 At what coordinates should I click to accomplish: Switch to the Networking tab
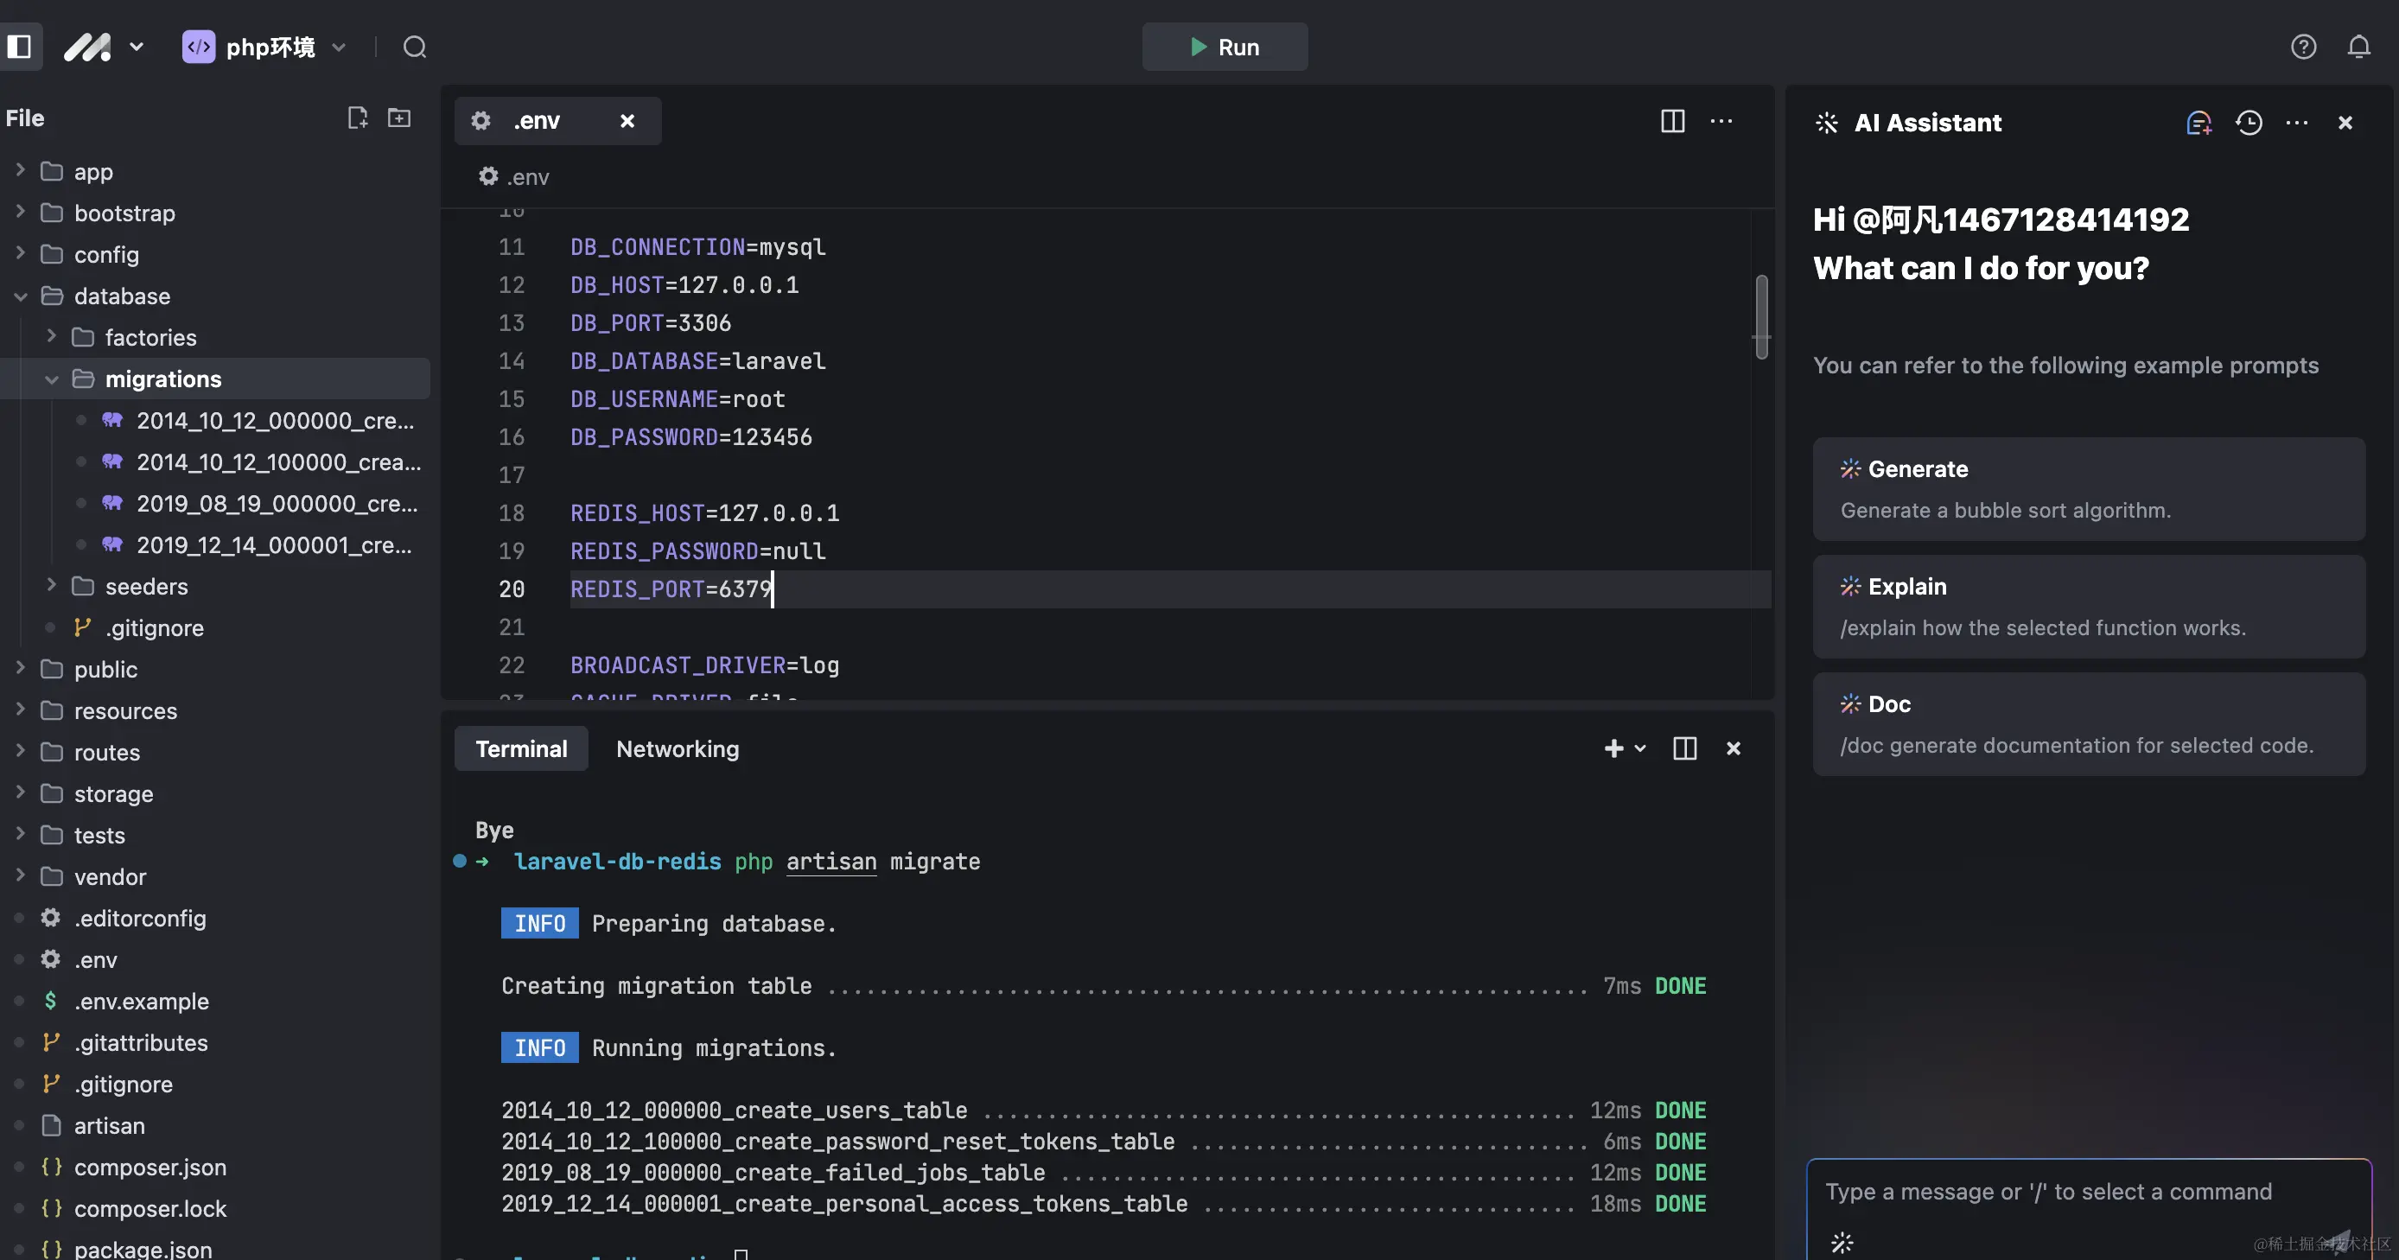677,748
